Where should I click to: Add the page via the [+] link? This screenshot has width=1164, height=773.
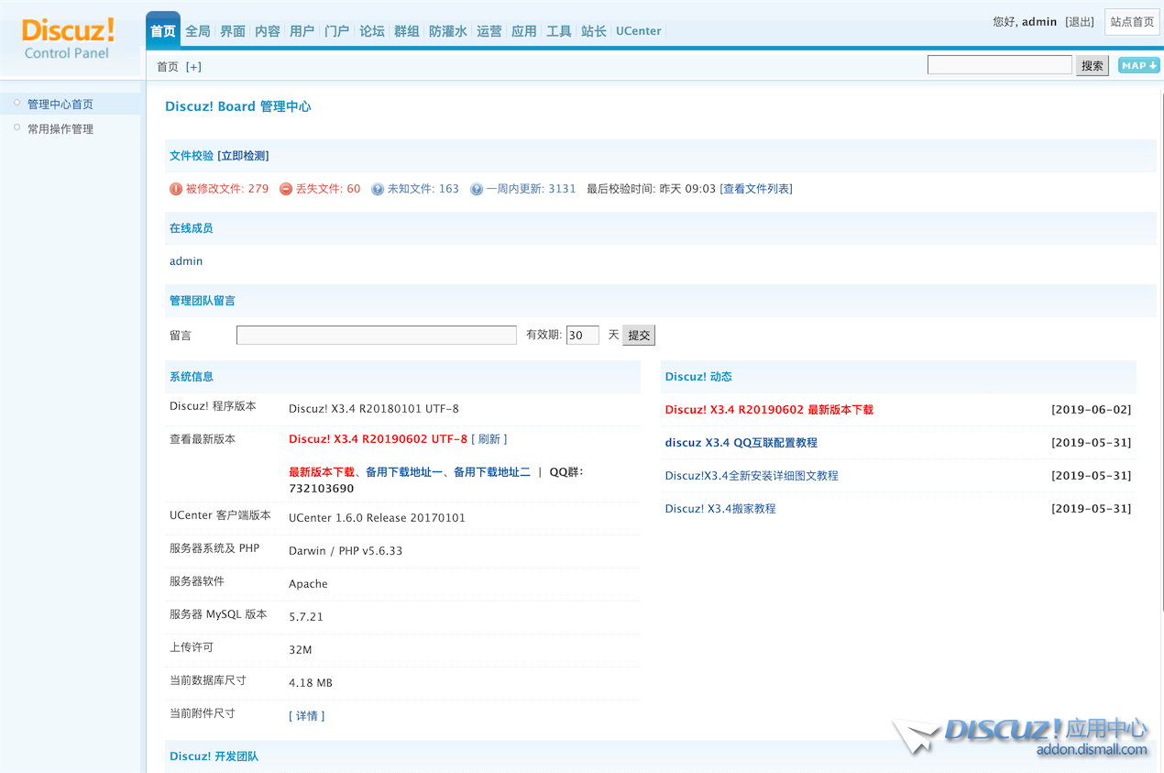193,67
